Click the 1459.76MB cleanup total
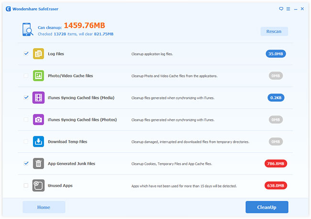311x219 pixels. 85,25
